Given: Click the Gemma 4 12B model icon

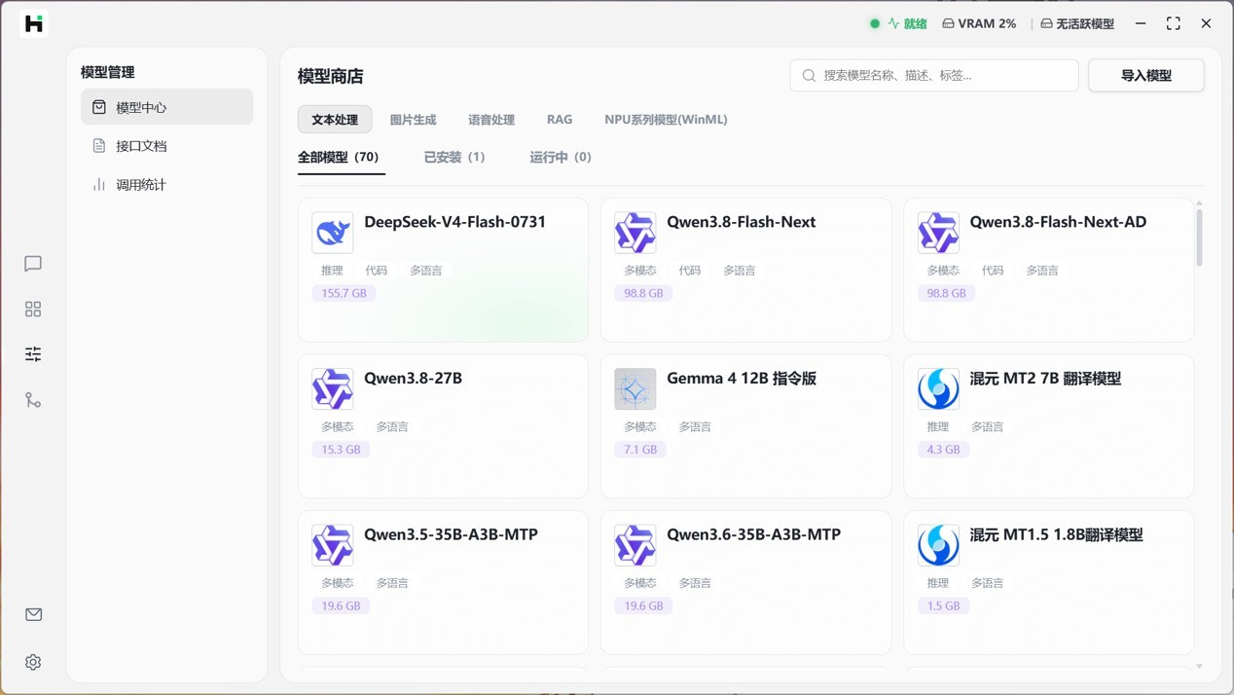Looking at the screenshot, I should [635, 389].
